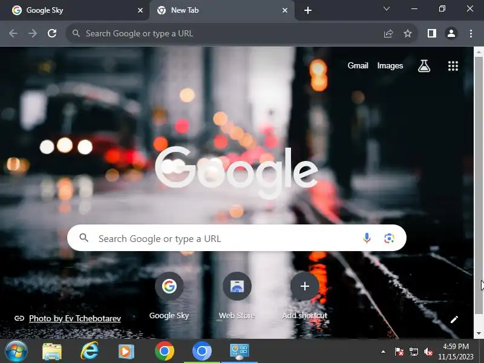The width and height of the screenshot is (484, 363).
Task: Share this page icon in address bar
Action: pos(388,33)
